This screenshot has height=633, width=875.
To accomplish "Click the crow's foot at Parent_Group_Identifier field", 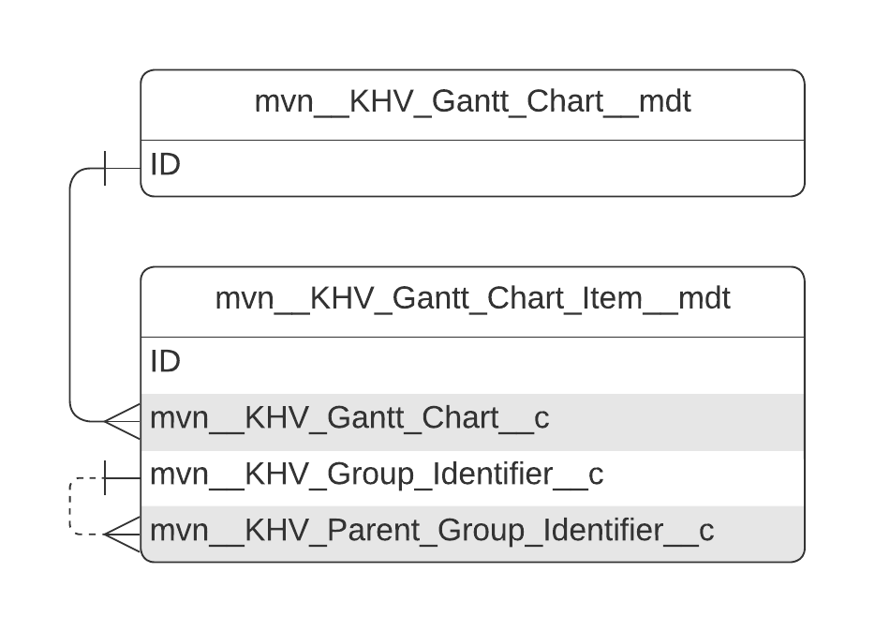I will click(x=123, y=535).
